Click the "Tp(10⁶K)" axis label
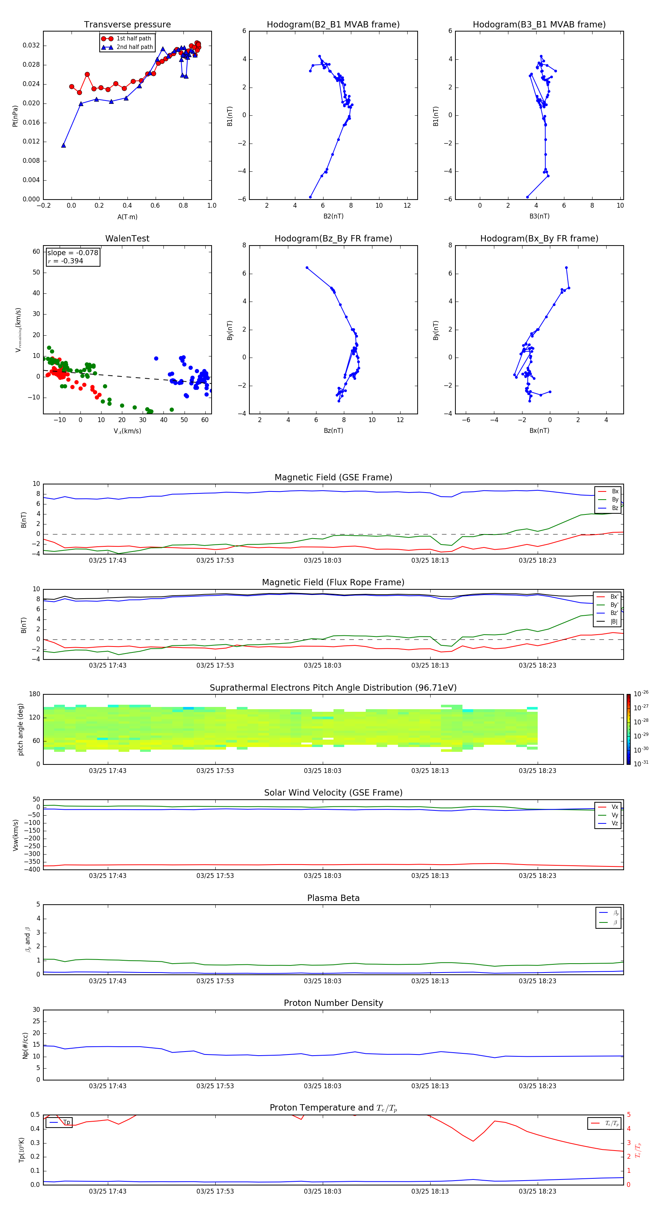 click(21, 1150)
